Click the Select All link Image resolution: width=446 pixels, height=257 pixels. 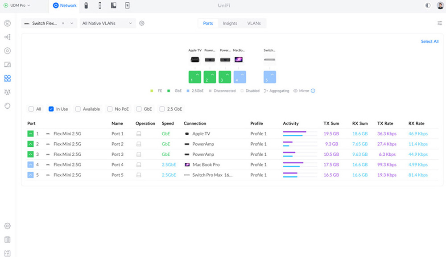coord(429,41)
